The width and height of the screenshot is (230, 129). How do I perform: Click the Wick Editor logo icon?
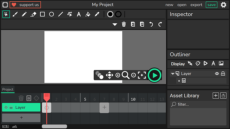click(x=5, y=5)
